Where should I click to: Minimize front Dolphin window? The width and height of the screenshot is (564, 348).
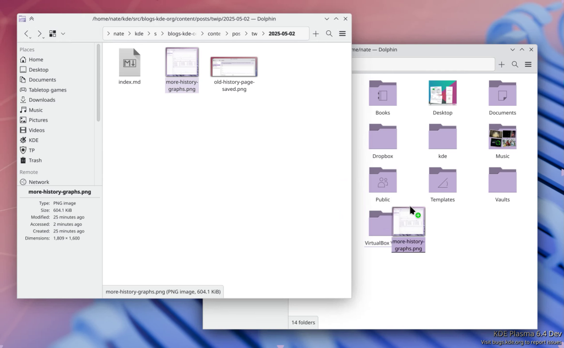(x=327, y=19)
